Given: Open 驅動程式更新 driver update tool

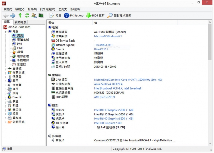Looking at the screenshot, I should [x=119, y=15].
